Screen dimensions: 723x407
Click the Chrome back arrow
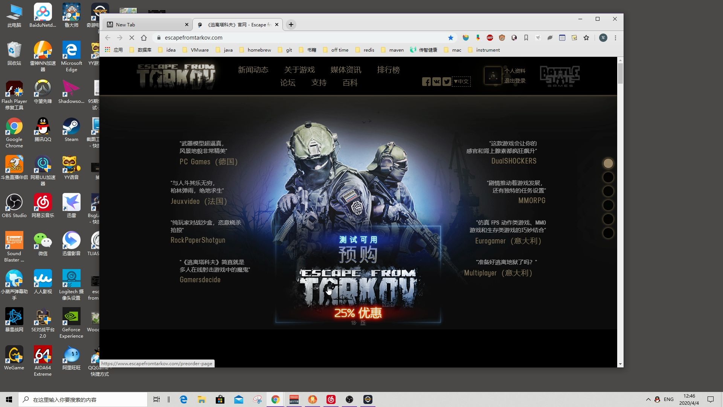click(108, 38)
